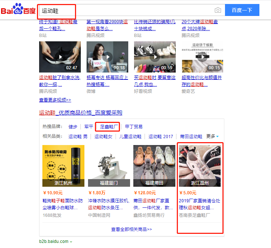The image size is (271, 248).
Task: Select hot brand 甲丁贸易
Action: tap(134, 127)
